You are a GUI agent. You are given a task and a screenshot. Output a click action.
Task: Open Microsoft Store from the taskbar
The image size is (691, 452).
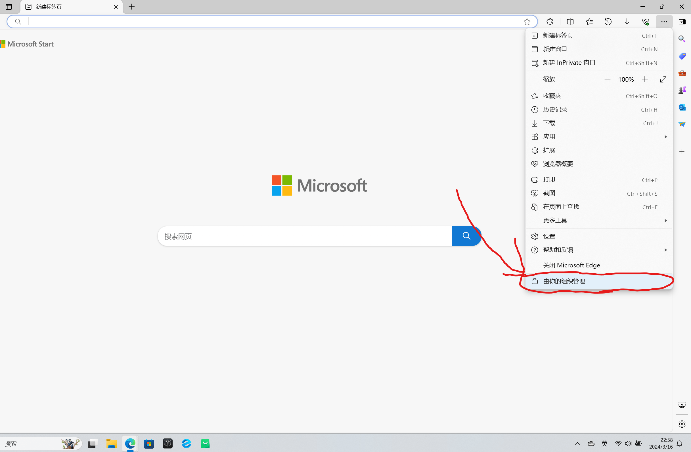pos(149,443)
